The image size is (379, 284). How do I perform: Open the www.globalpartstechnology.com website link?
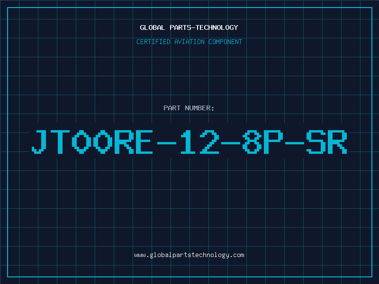tap(189, 255)
